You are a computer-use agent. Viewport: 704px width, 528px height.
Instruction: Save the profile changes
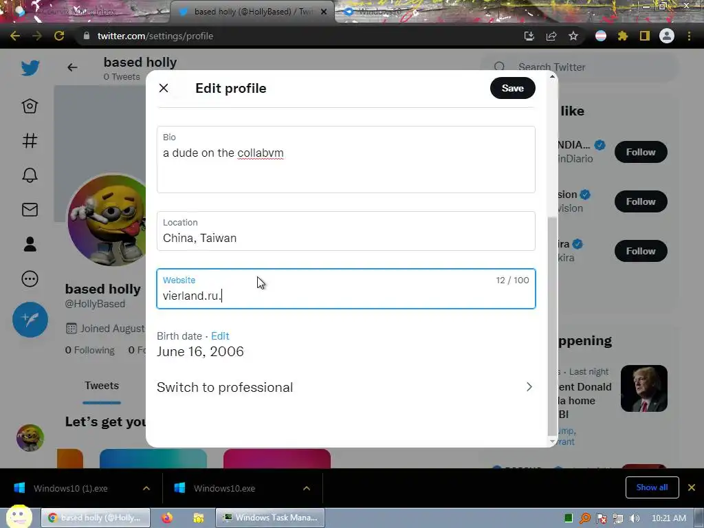tap(512, 88)
